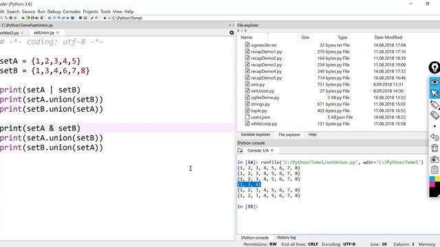Click the In [55]: console prompt
This screenshot has width=440, height=247.
pyautogui.click(x=247, y=207)
